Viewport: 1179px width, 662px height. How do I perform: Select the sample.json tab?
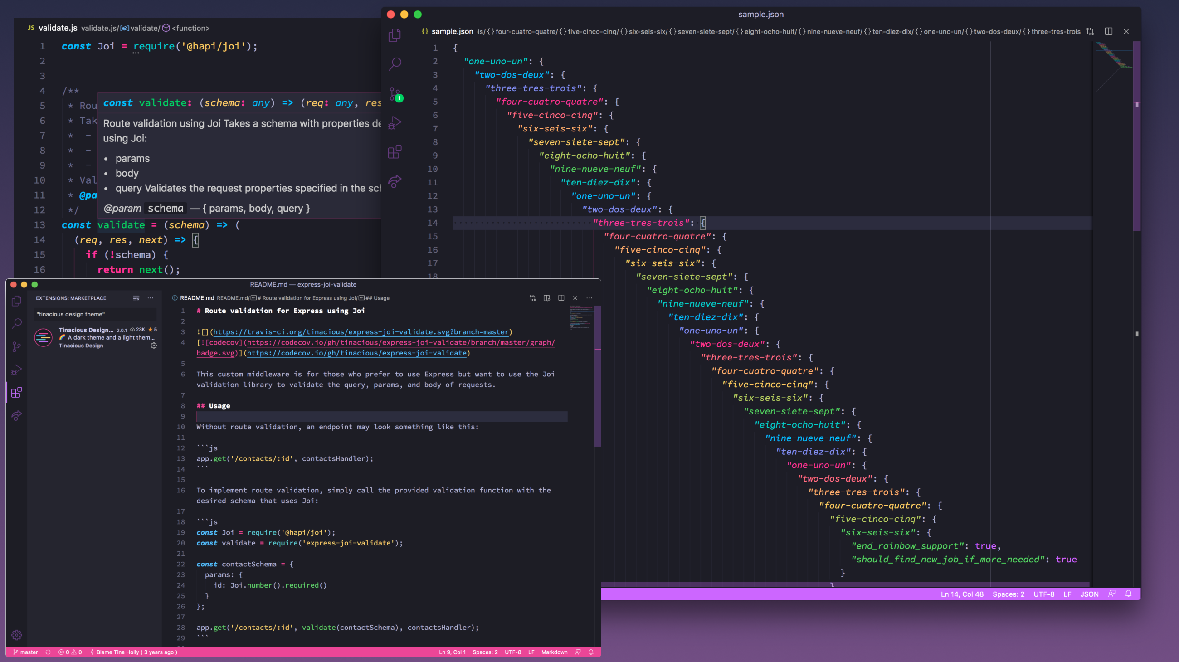coord(447,32)
